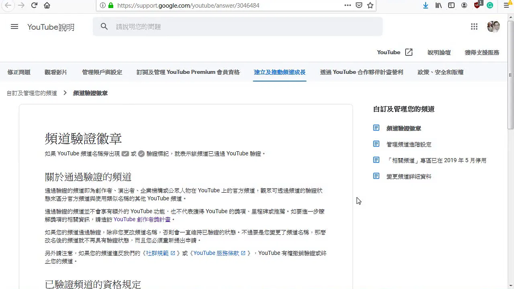Viewport: 514px width, 289px height.
Task: Open page actions three-dot menu in address bar
Action: tap(348, 5)
